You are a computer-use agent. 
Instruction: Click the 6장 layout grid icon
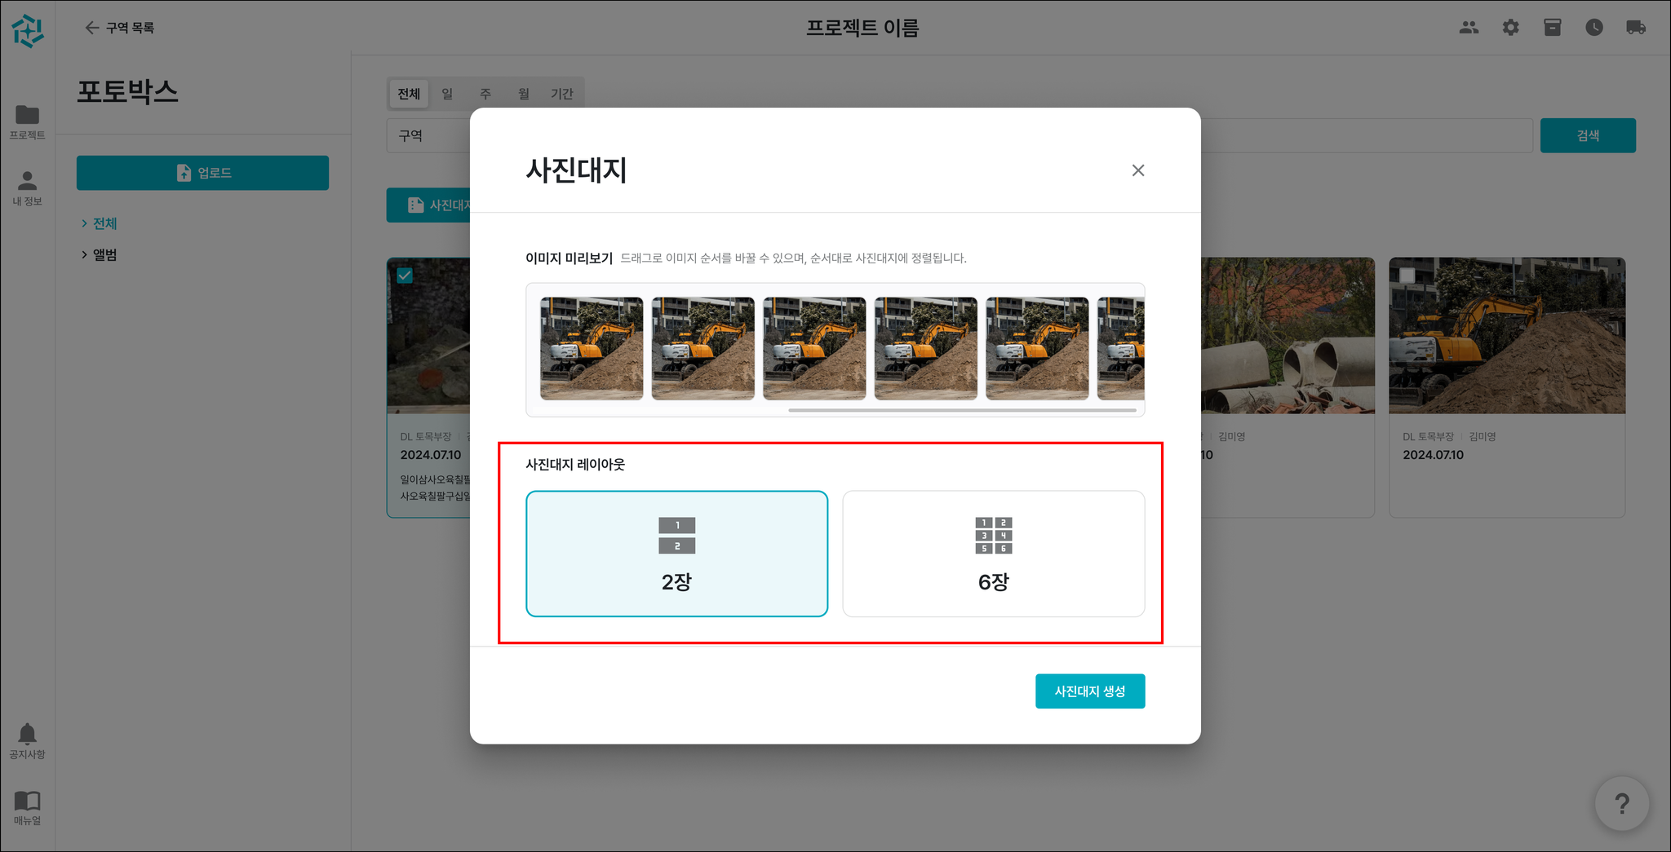click(993, 536)
